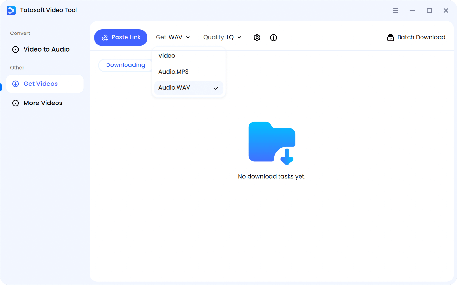Open the Quality LQ dropdown
The height and width of the screenshot is (285, 457).
click(222, 37)
